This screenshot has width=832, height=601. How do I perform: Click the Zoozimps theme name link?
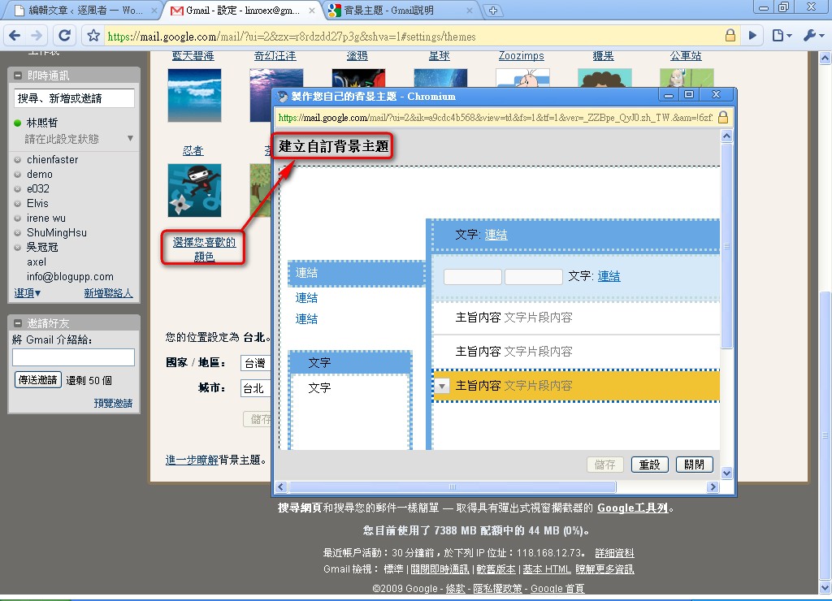[x=521, y=56]
